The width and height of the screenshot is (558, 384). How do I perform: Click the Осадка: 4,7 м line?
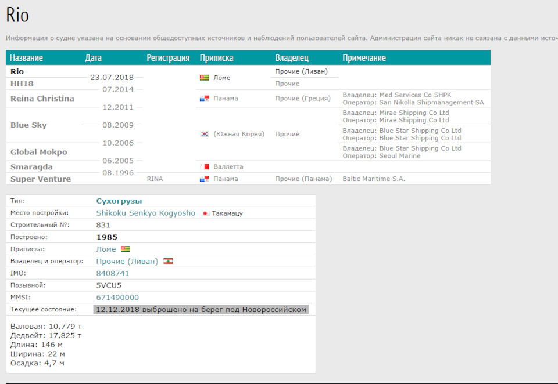(37, 363)
